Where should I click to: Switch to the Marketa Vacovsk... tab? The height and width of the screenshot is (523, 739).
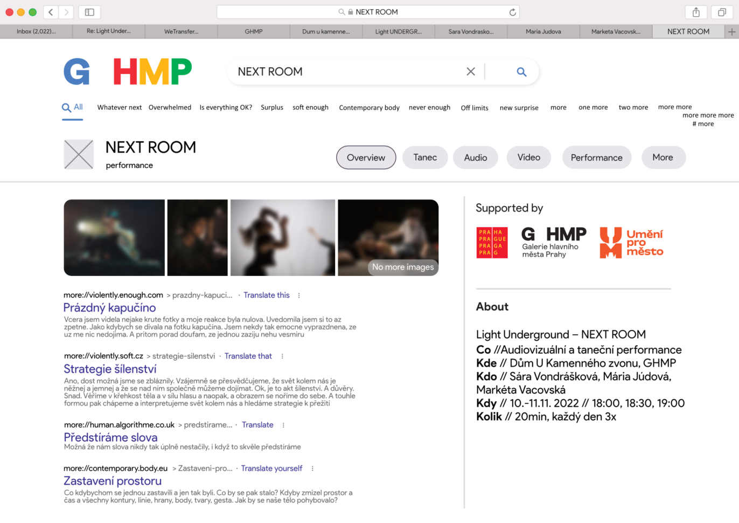pos(616,32)
